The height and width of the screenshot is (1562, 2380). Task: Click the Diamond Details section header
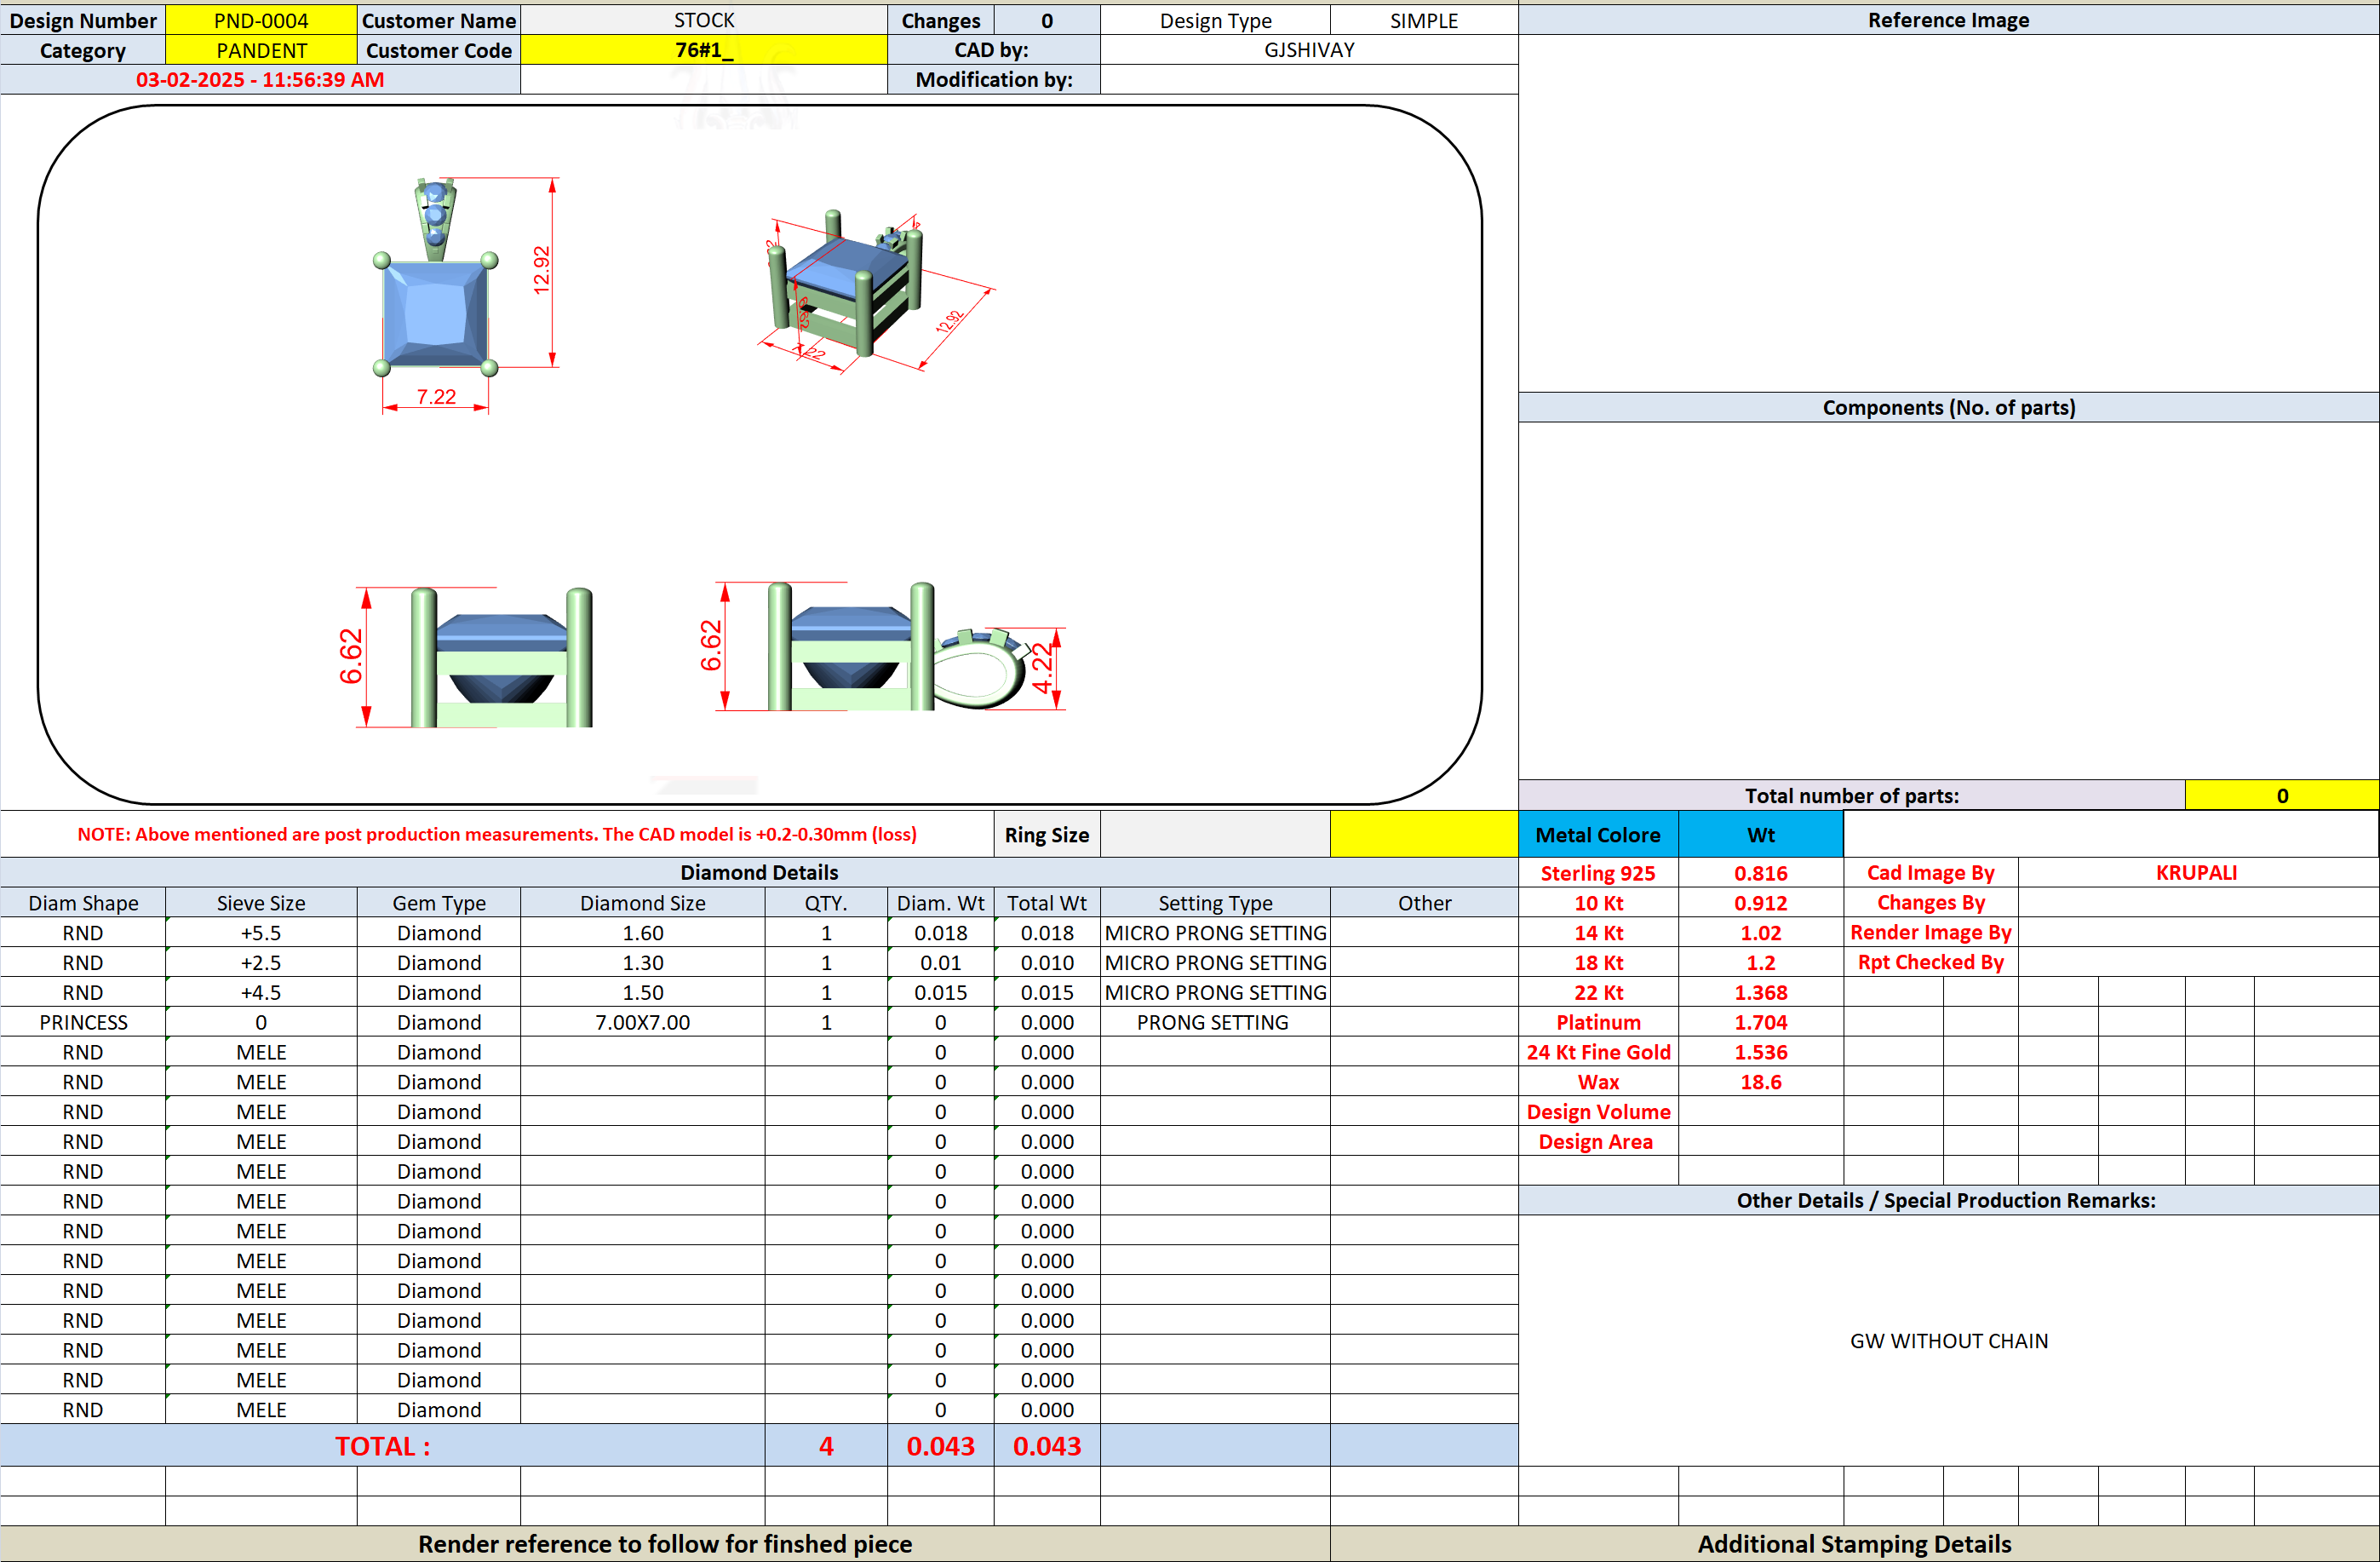pos(759,873)
